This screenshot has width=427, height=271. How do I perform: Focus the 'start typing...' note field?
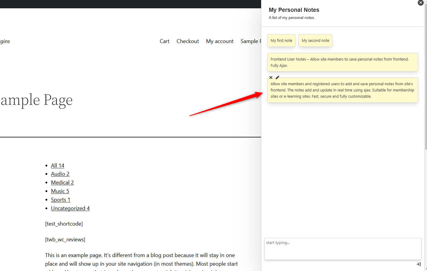[343, 249]
